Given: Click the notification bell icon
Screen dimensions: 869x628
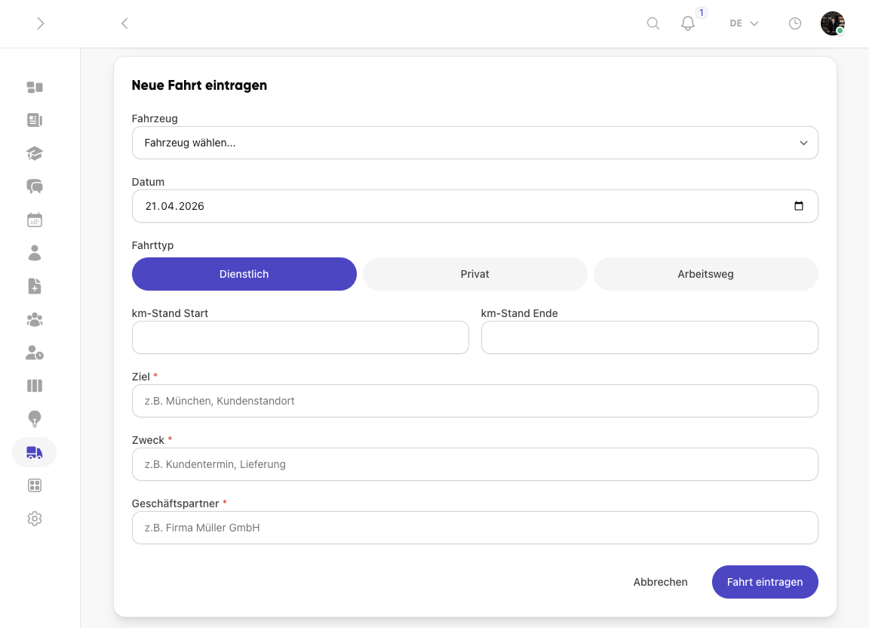Looking at the screenshot, I should point(687,23).
